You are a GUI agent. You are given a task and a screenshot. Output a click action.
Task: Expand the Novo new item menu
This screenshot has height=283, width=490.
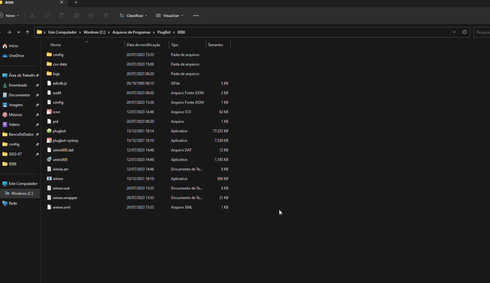[10, 15]
